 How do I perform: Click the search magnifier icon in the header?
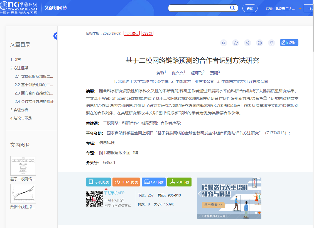232,8
